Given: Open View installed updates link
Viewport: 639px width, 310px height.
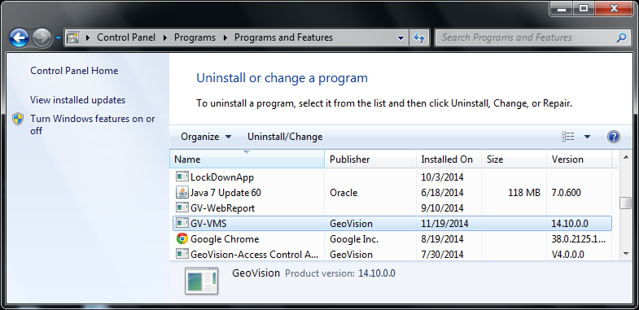Looking at the screenshot, I should click(78, 100).
